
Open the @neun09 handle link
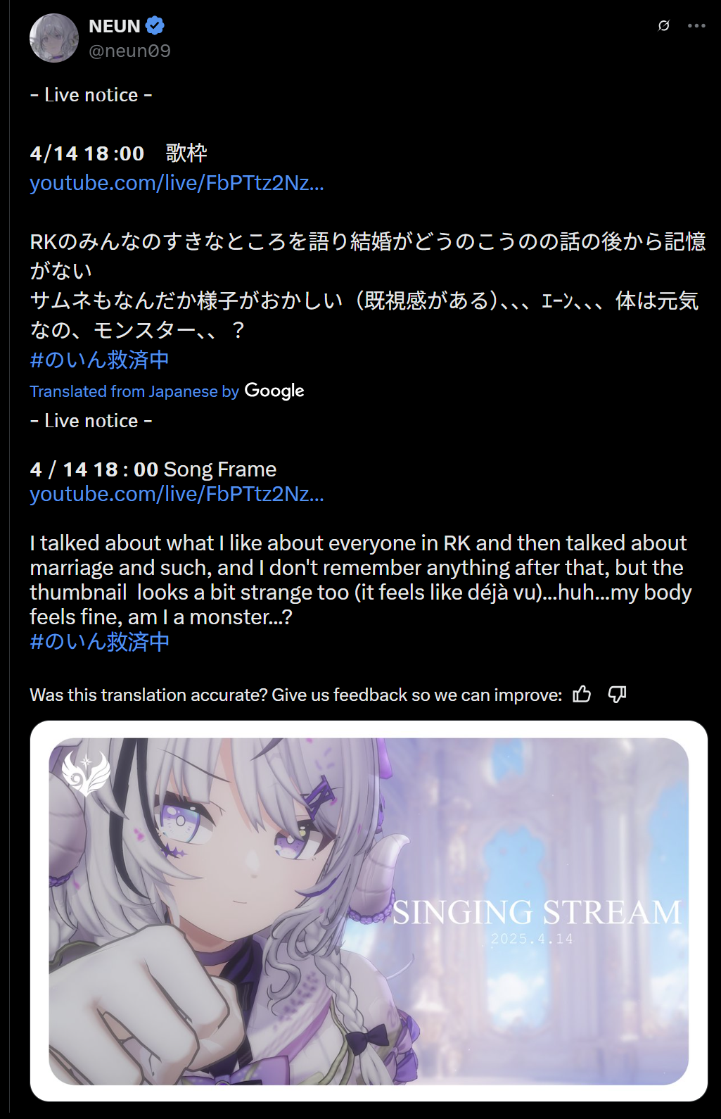130,51
